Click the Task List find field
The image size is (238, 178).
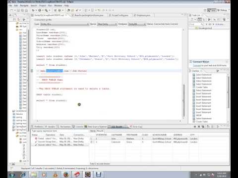(x=196, y=24)
